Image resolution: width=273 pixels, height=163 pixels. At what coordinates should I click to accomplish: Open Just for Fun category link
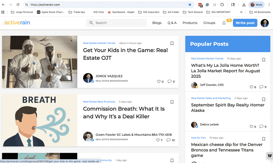(198, 138)
